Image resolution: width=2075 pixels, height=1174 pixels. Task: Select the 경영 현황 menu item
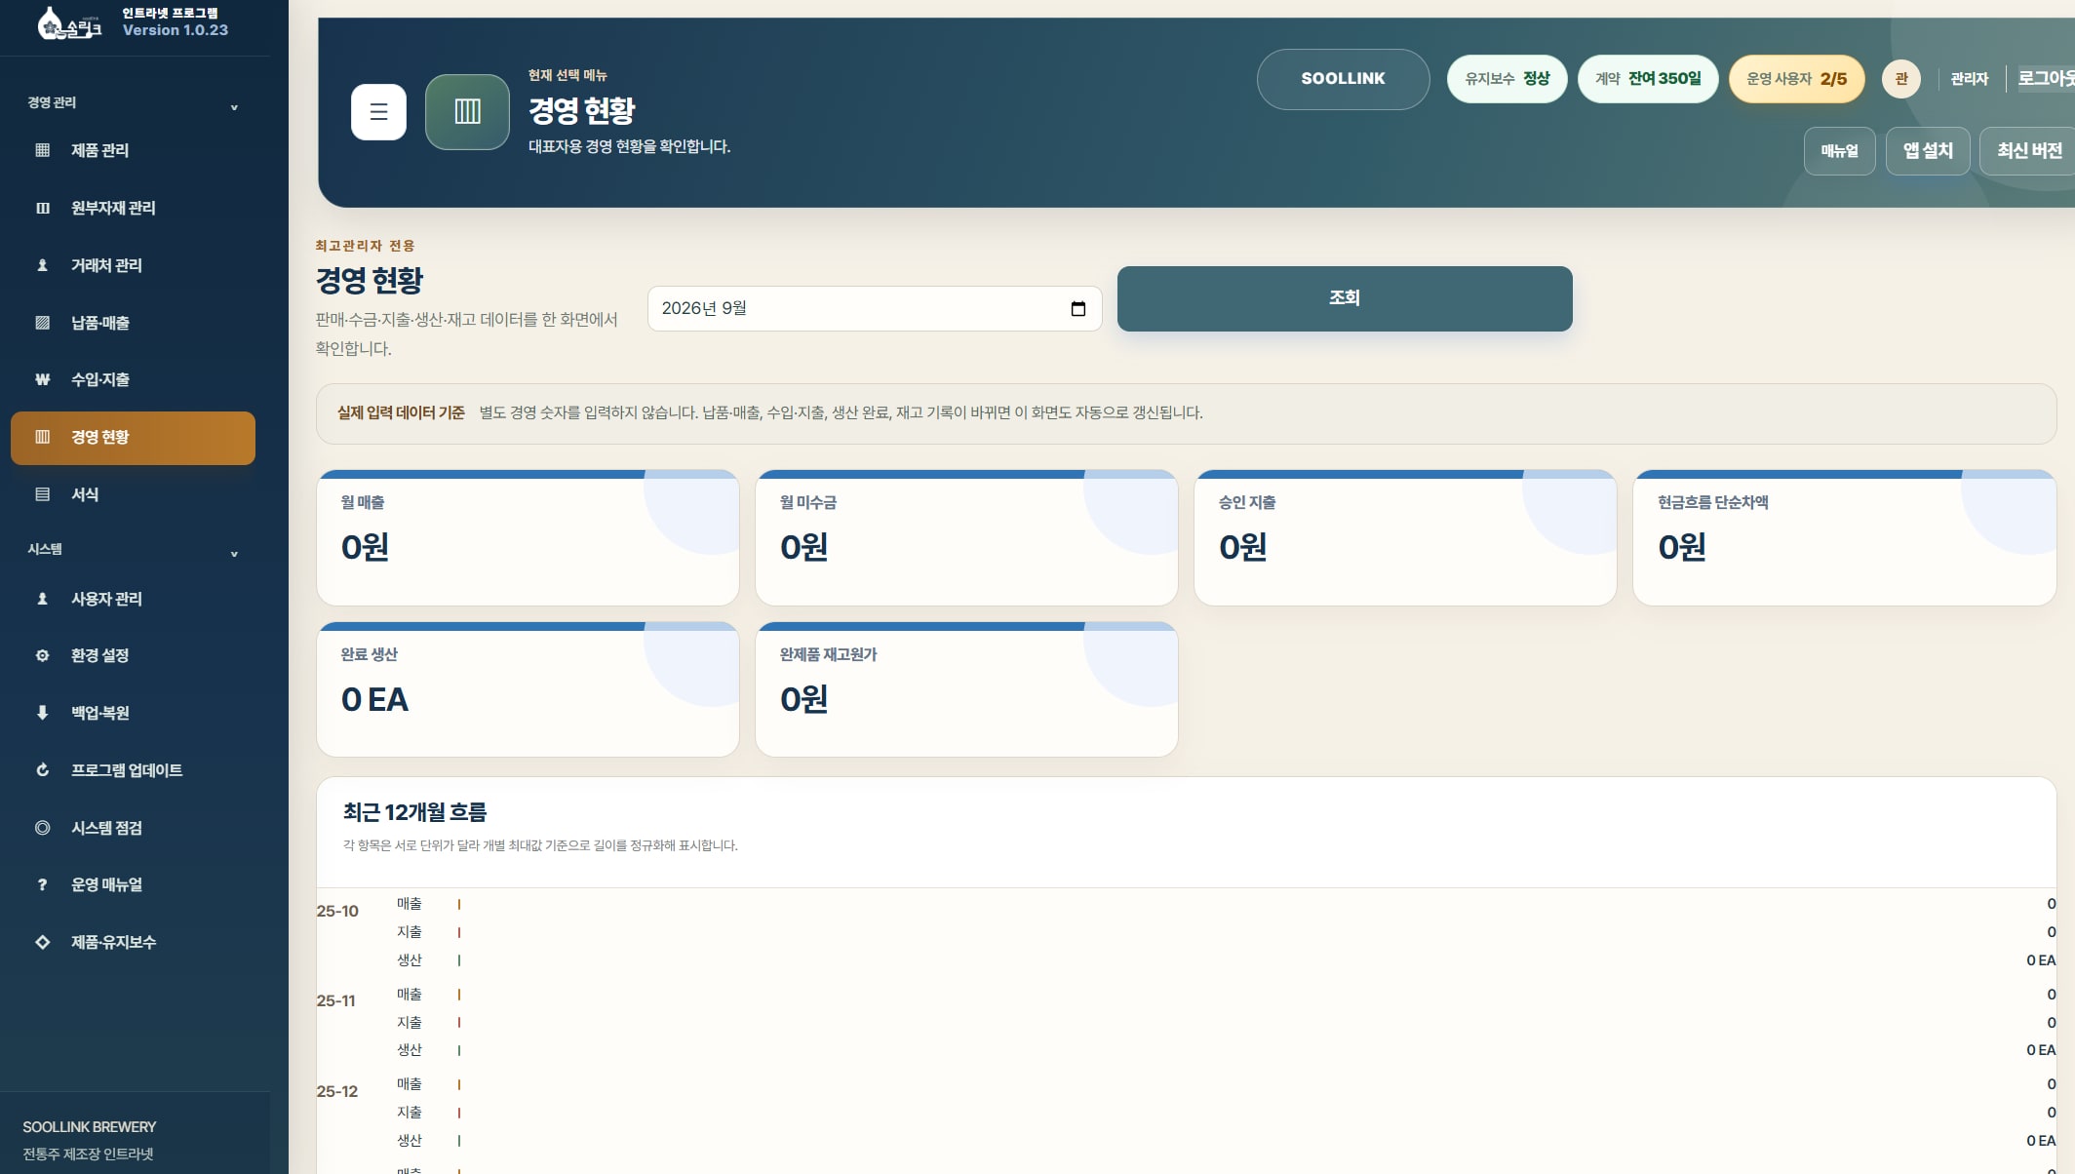click(x=133, y=438)
